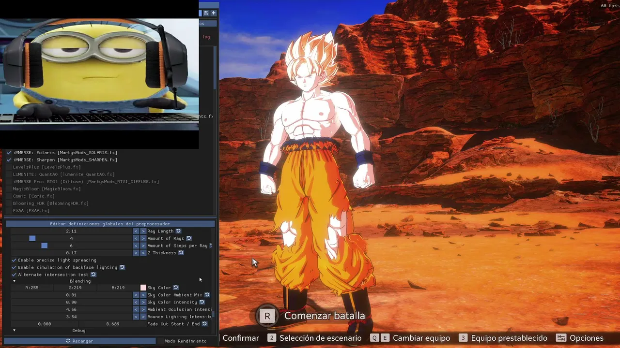The image size is (620, 348).
Task: Open the Sky Color swatch picker
Action: click(143, 288)
